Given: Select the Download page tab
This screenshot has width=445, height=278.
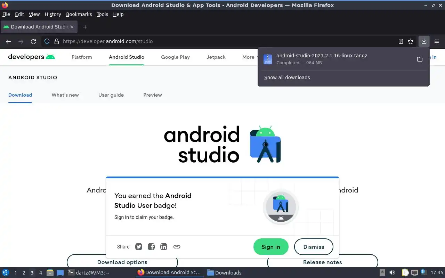Looking at the screenshot, I should pos(20,95).
